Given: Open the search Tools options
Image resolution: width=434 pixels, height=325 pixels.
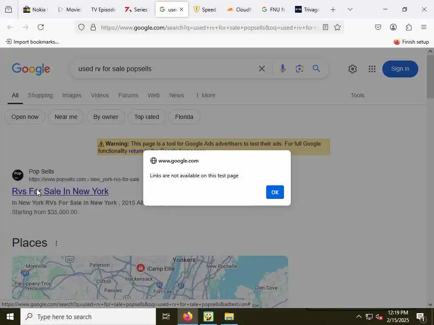Looking at the screenshot, I should (x=357, y=95).
